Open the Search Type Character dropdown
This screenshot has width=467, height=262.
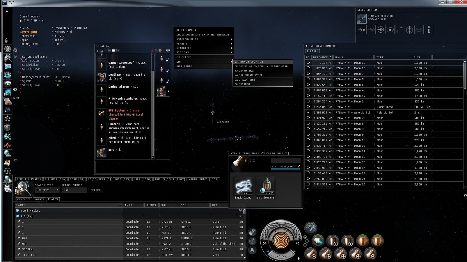click(47, 190)
